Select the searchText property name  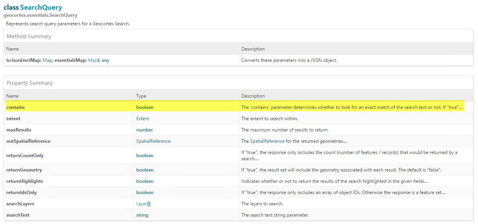pyautogui.click(x=18, y=215)
